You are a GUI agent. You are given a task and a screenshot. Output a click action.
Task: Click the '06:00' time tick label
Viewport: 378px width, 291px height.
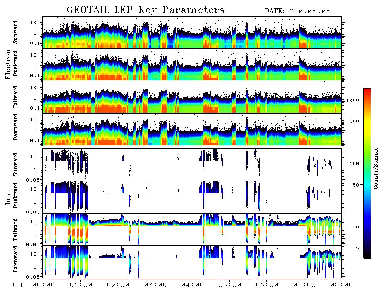point(267,285)
